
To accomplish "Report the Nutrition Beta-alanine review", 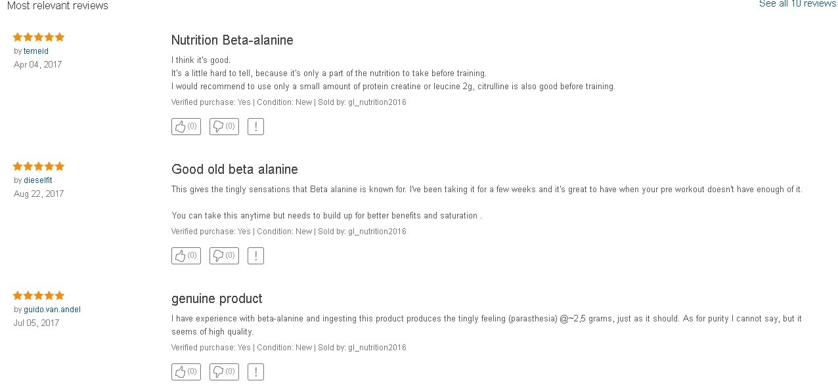I will (255, 127).
